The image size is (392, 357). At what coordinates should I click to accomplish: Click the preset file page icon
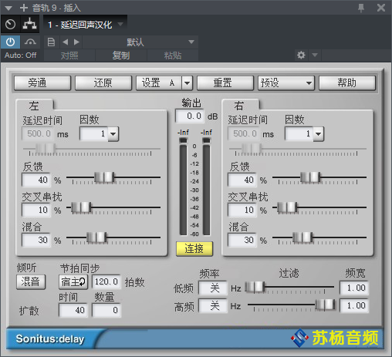pyautogui.click(x=51, y=42)
